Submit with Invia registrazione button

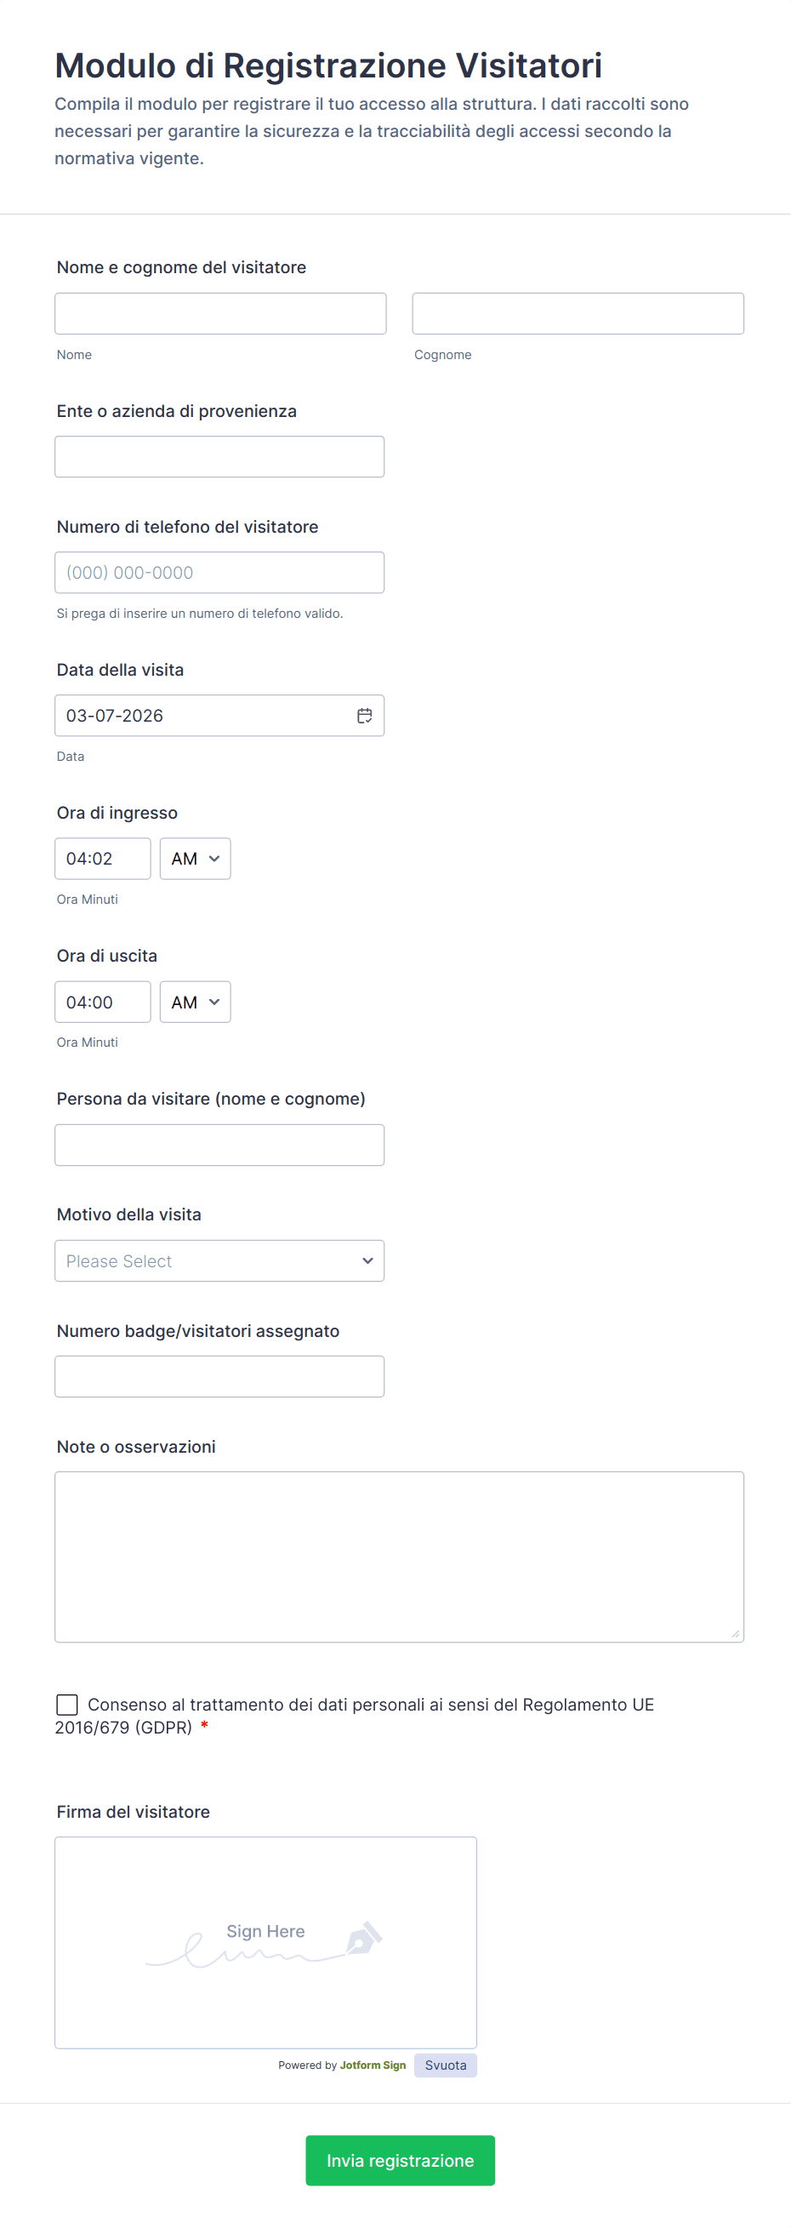click(x=400, y=2160)
